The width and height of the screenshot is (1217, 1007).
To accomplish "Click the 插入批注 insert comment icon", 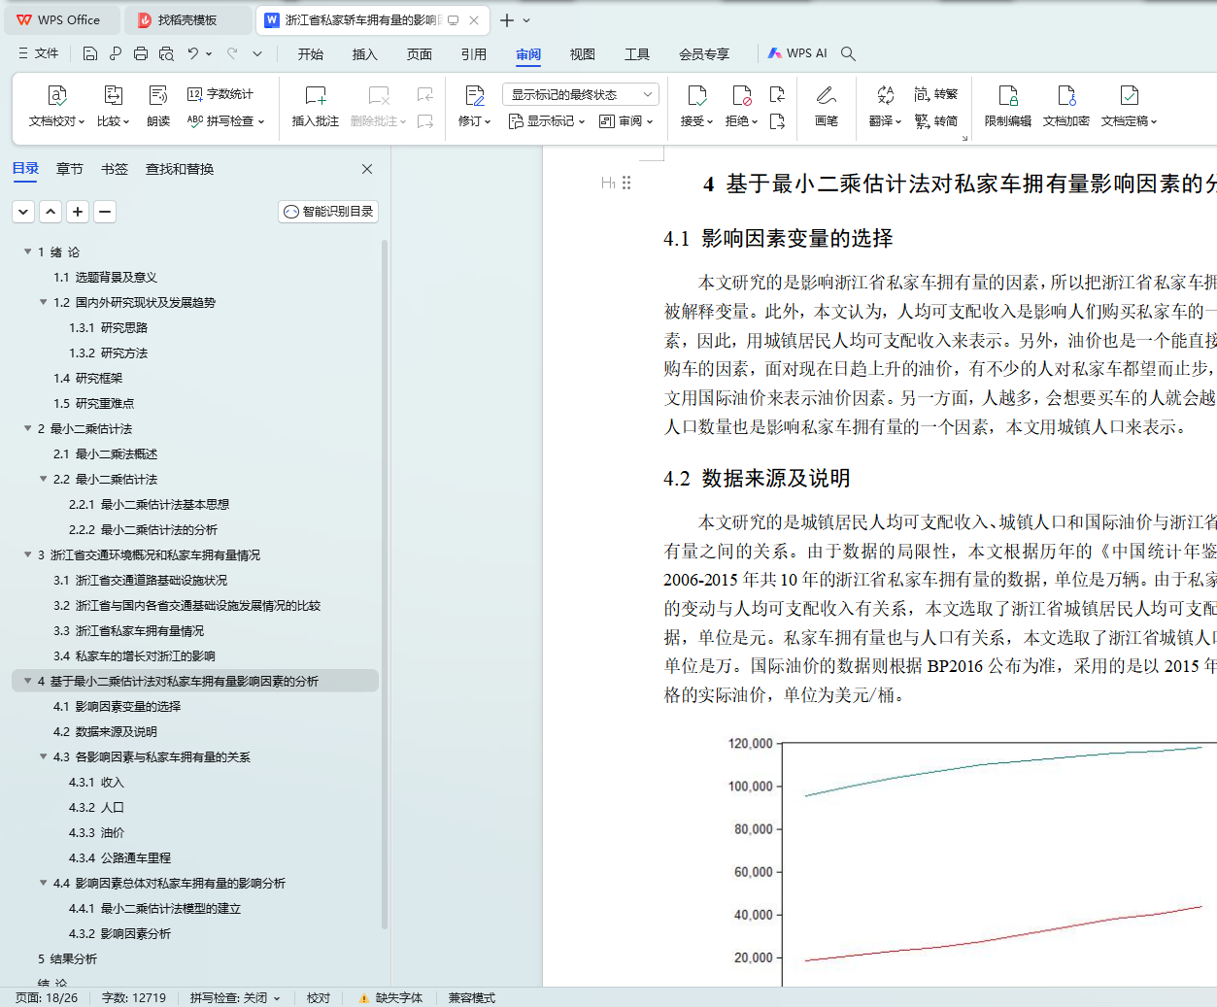I will [x=315, y=96].
